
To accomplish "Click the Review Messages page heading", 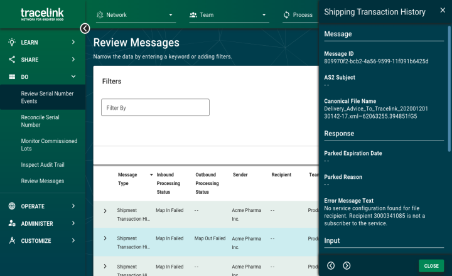I will 136,43.
